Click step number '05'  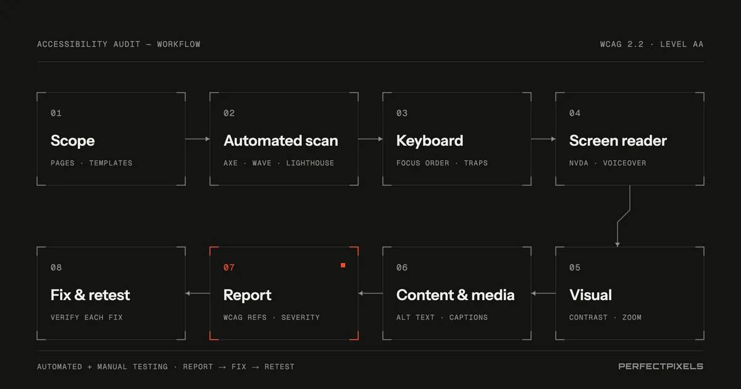[x=575, y=267]
